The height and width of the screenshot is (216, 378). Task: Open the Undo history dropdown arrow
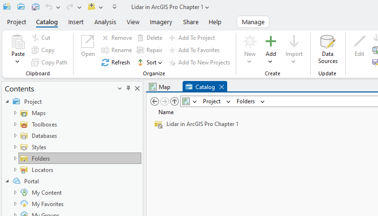(58, 8)
